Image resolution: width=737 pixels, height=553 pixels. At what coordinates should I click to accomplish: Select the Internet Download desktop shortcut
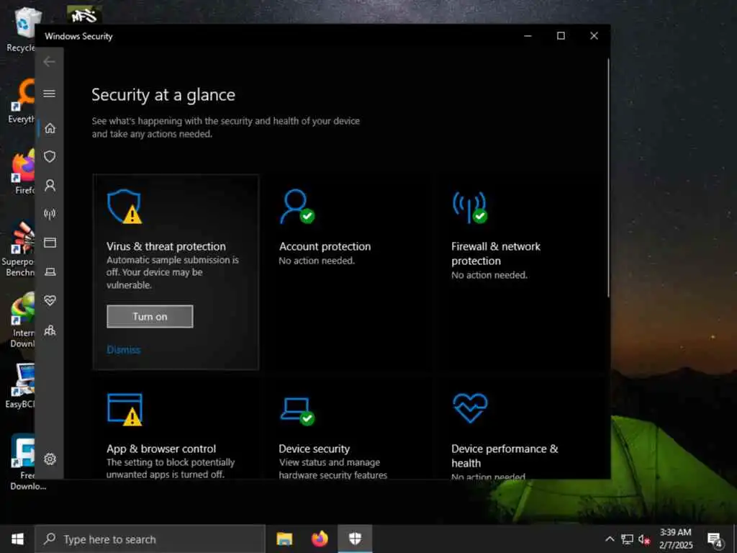[x=22, y=320]
